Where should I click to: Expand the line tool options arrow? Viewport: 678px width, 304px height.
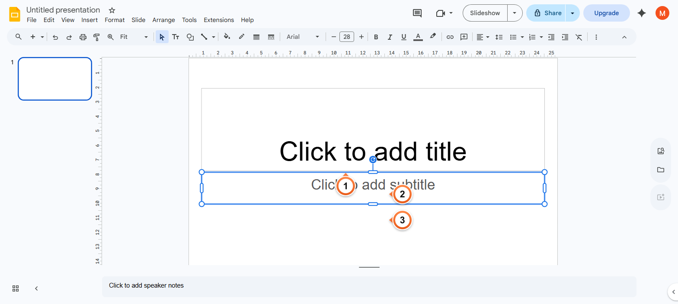[214, 37]
